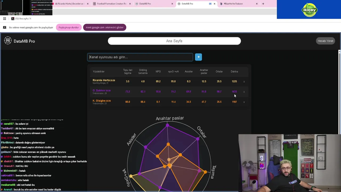341x192 pixels.
Task: Click Olaigbe's Topu ileri taşıma value 88.0
Action: 128,102
